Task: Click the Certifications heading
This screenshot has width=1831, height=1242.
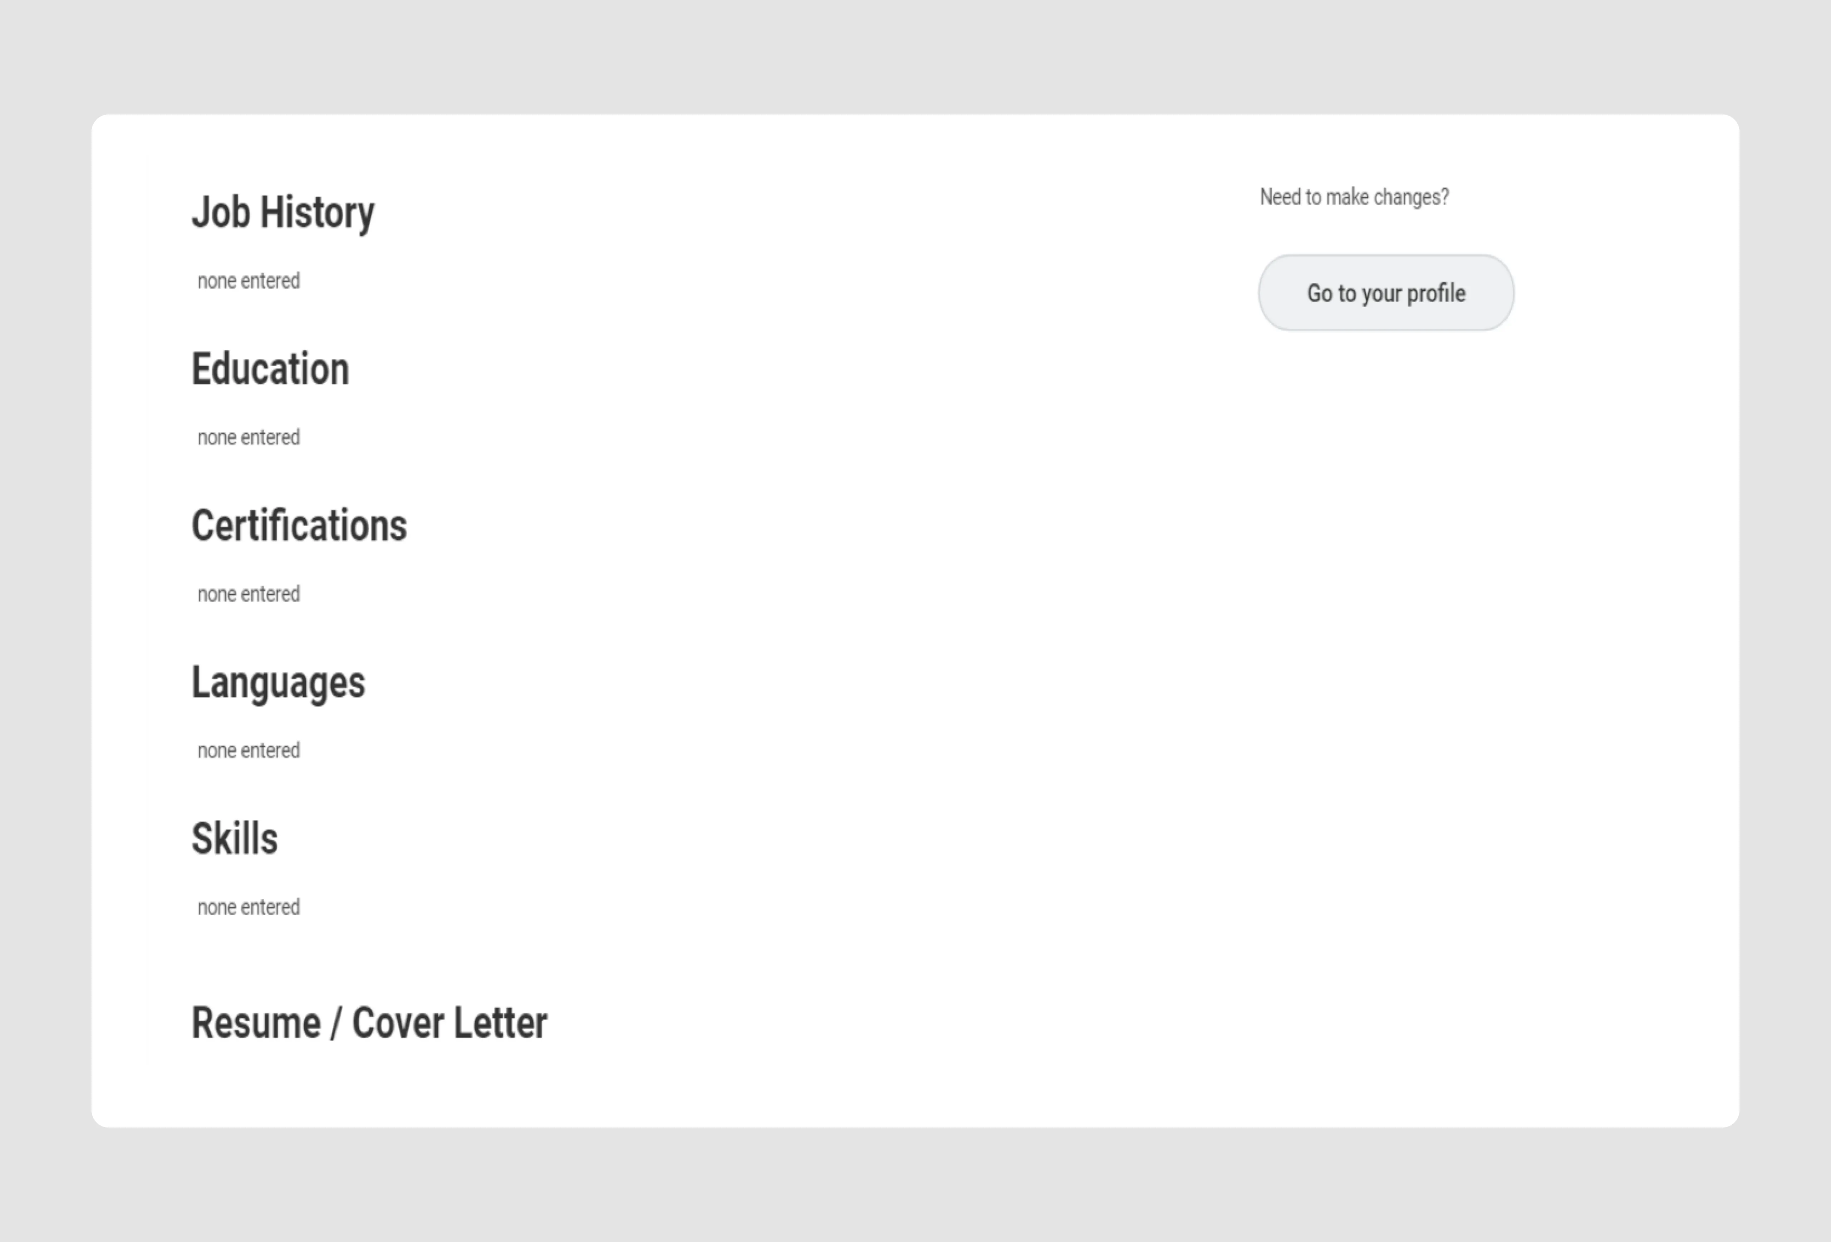Action: click(x=299, y=525)
